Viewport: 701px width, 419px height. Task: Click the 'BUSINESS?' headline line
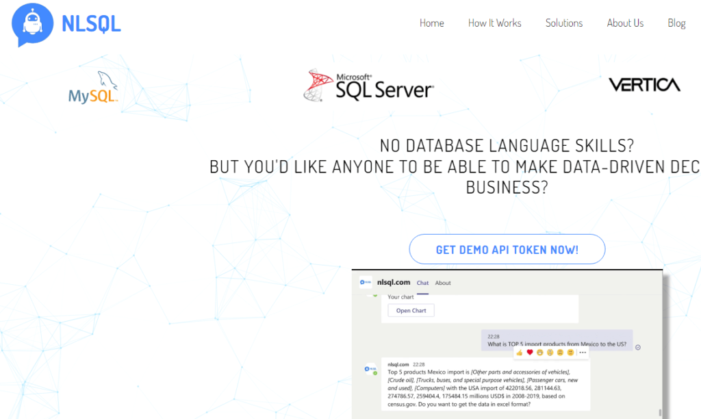(507, 187)
